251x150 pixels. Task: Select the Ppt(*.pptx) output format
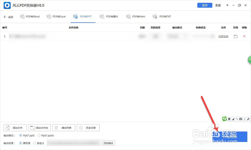46,136
